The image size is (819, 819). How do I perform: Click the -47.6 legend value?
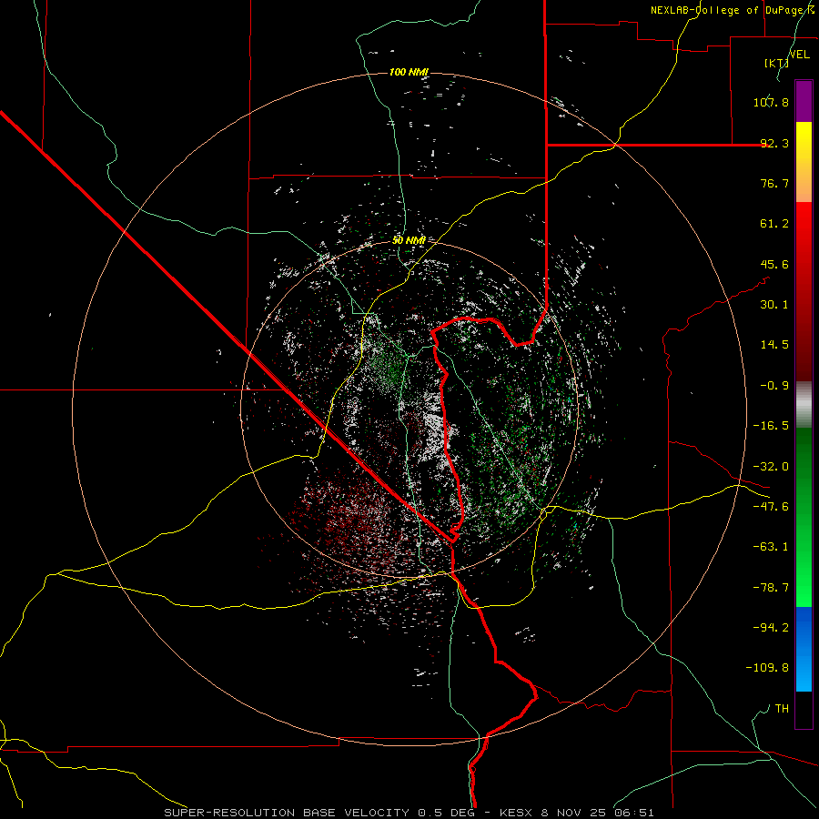point(771,507)
